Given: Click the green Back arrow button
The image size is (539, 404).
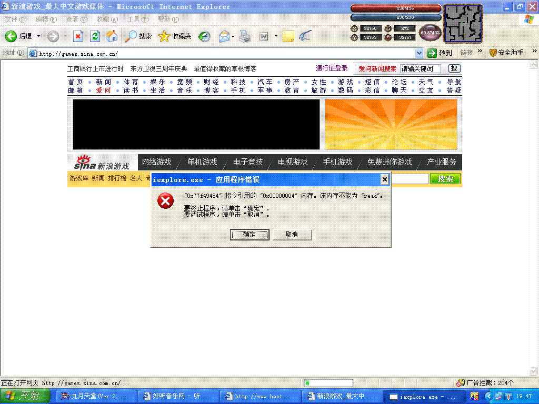Looking at the screenshot, I should [x=11, y=36].
